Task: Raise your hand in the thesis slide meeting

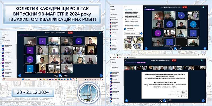Action: 170,101
